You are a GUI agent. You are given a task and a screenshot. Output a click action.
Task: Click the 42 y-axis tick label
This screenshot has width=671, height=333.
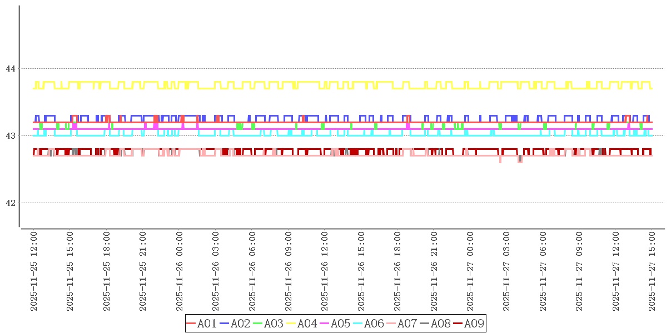pyautogui.click(x=10, y=203)
